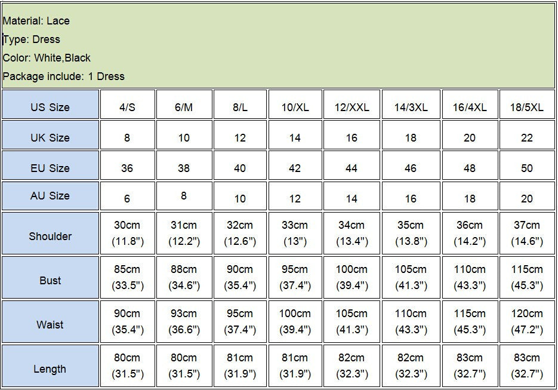Click the 18/5XL US size cell
Screen dimensions: 558x390
[x=526, y=108]
